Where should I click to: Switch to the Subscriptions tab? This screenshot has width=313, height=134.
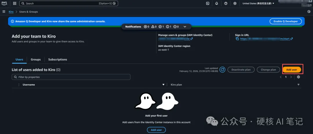[x=57, y=59]
